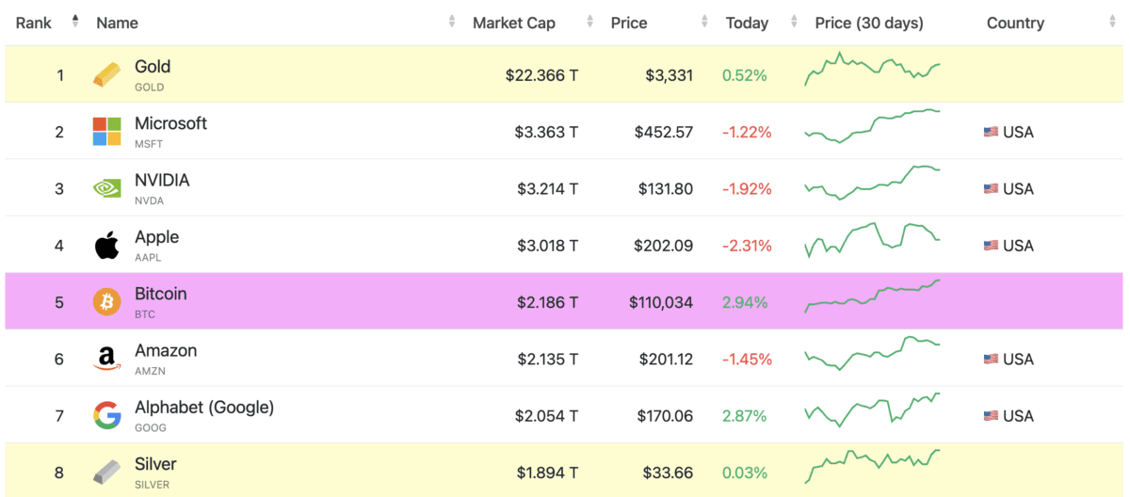This screenshot has height=497, width=1130.
Task: Click the AMZN ticker symbol
Action: pos(151,371)
